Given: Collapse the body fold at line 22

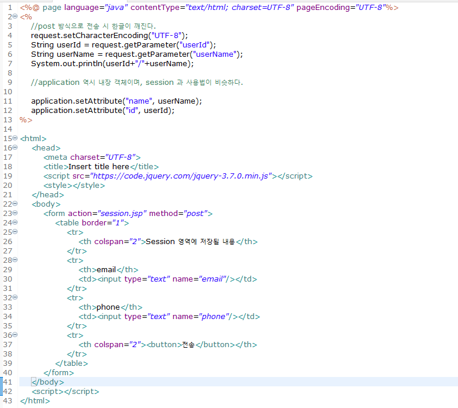Looking at the screenshot, I should (x=15, y=204).
